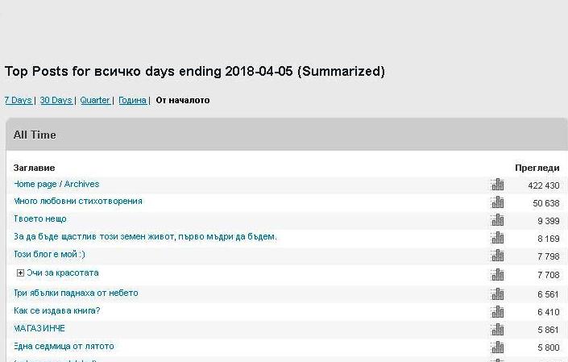The image size is (568, 362).
Task: Open chart icon for Една седмица от лятото
Action: 497,347
